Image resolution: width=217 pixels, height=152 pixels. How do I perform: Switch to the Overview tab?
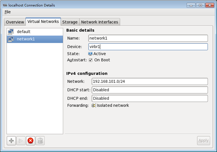pos(15,22)
